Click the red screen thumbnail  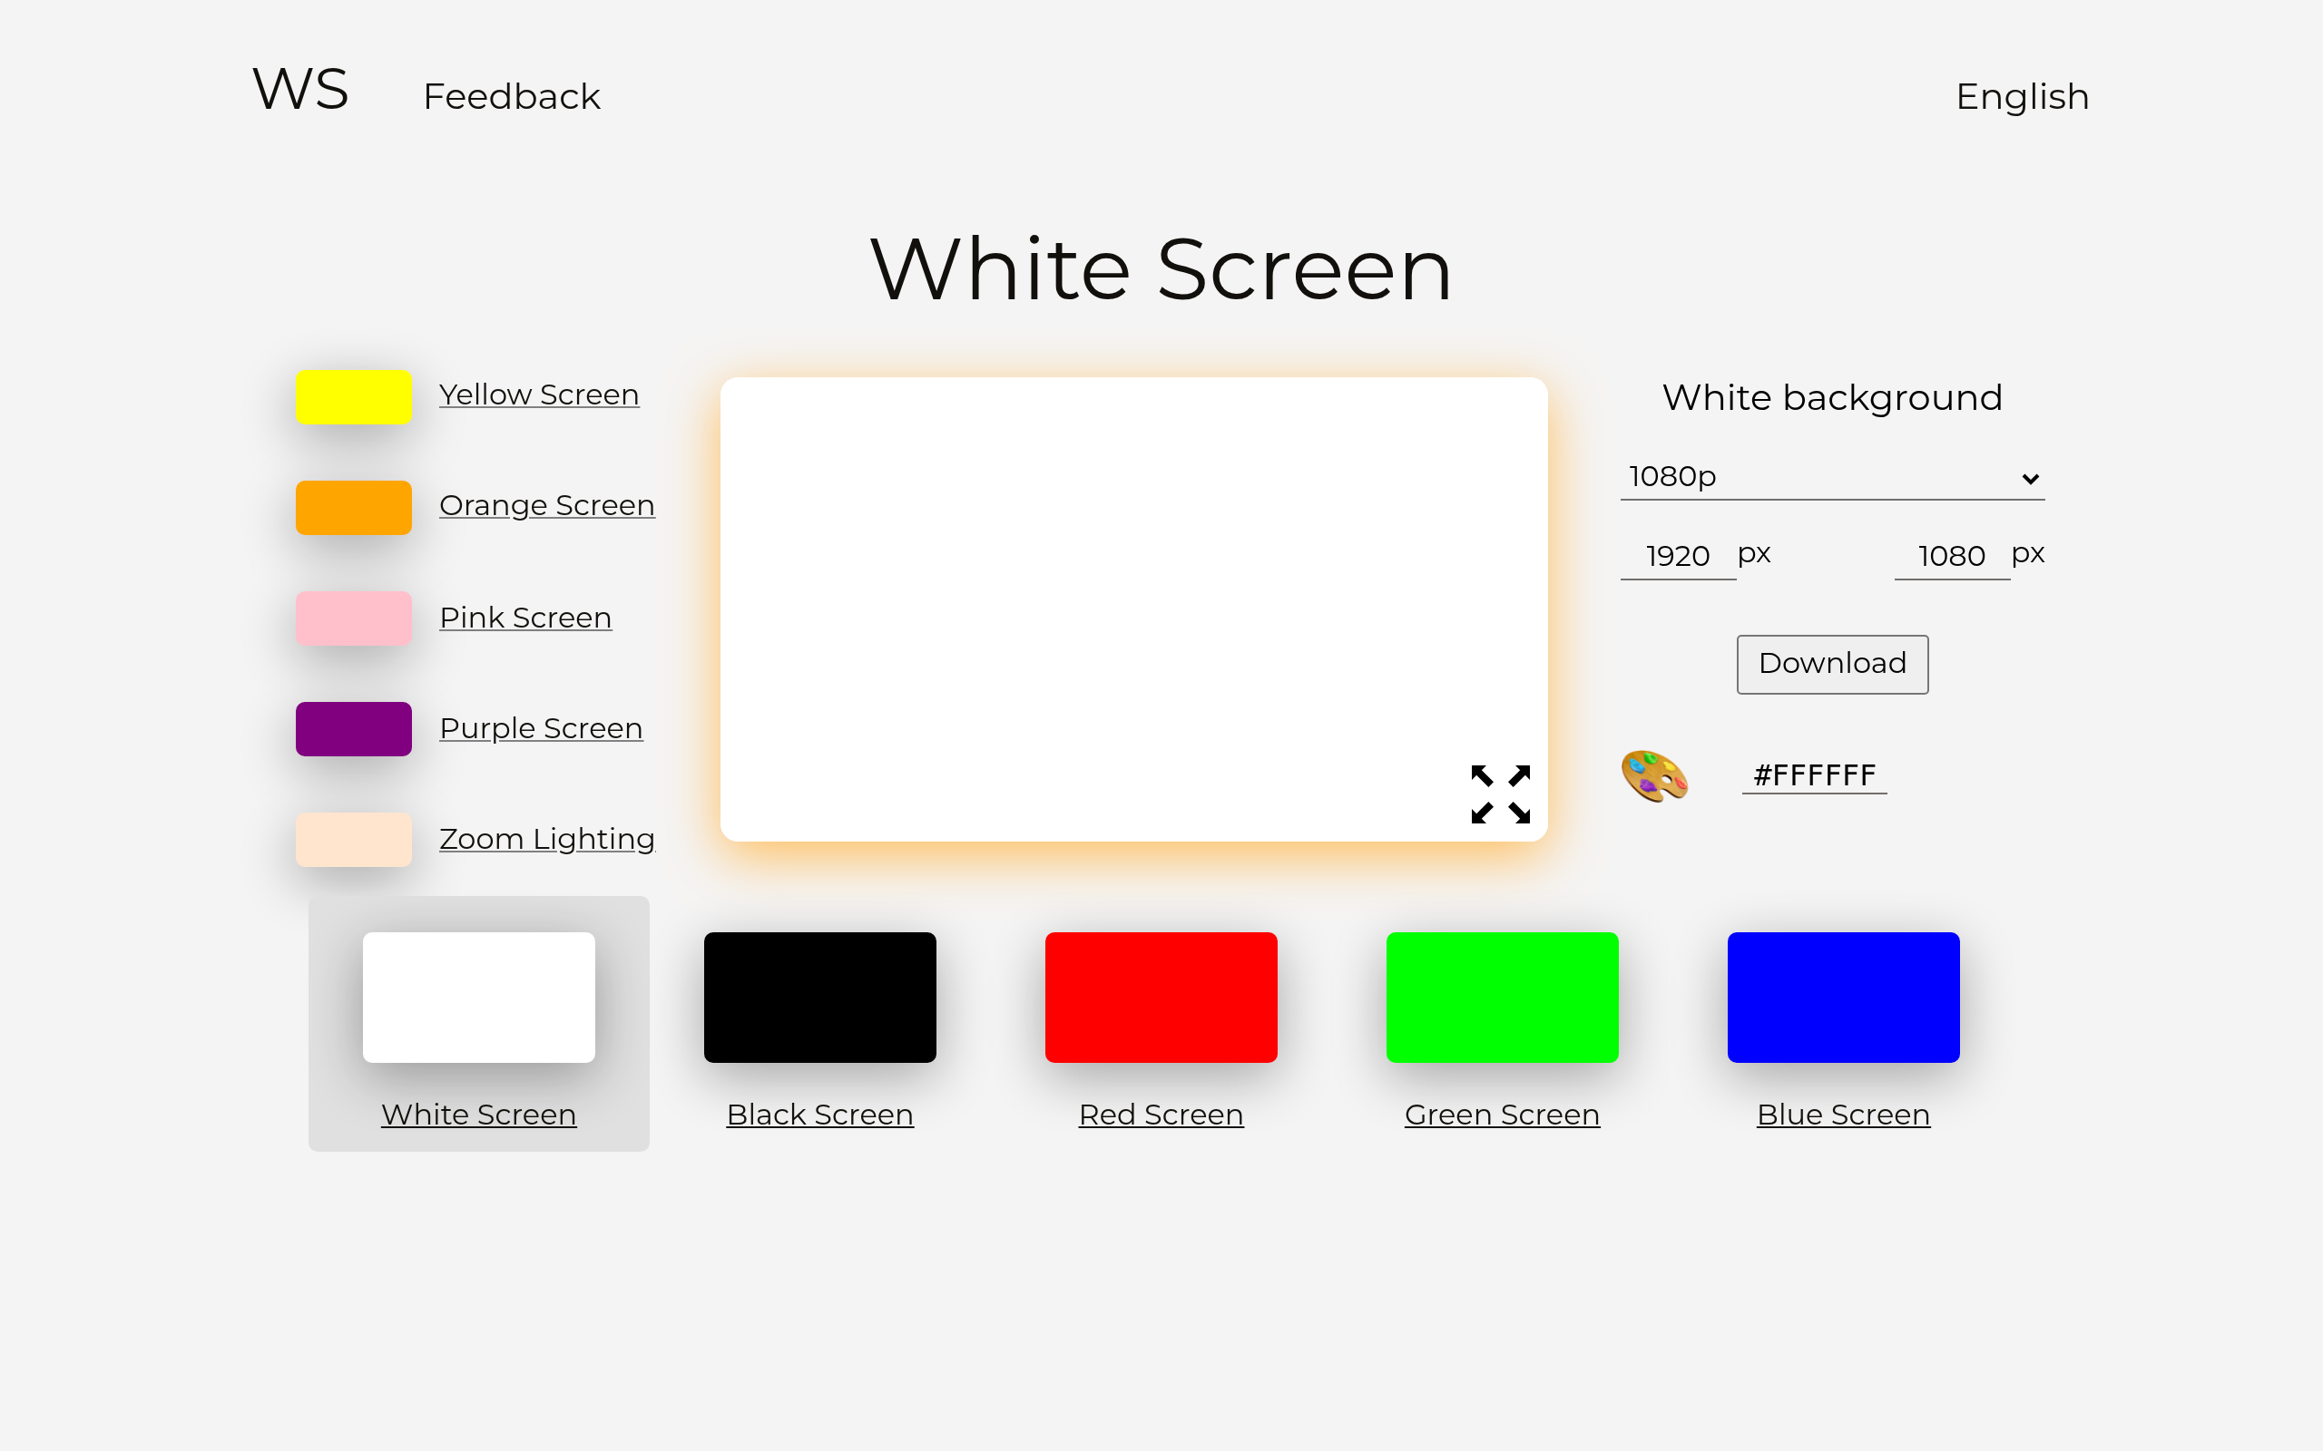[1161, 997]
